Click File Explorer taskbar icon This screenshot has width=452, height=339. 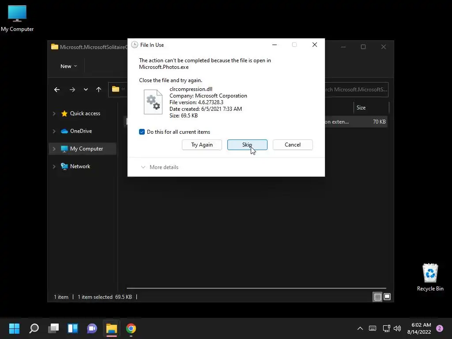pos(112,328)
